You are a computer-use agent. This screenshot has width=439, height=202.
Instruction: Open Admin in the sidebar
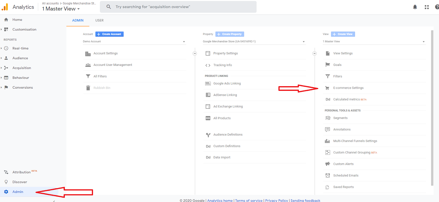pos(18,192)
